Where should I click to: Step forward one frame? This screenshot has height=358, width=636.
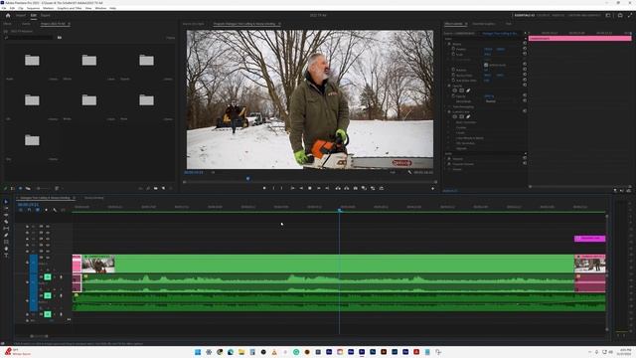(319, 188)
